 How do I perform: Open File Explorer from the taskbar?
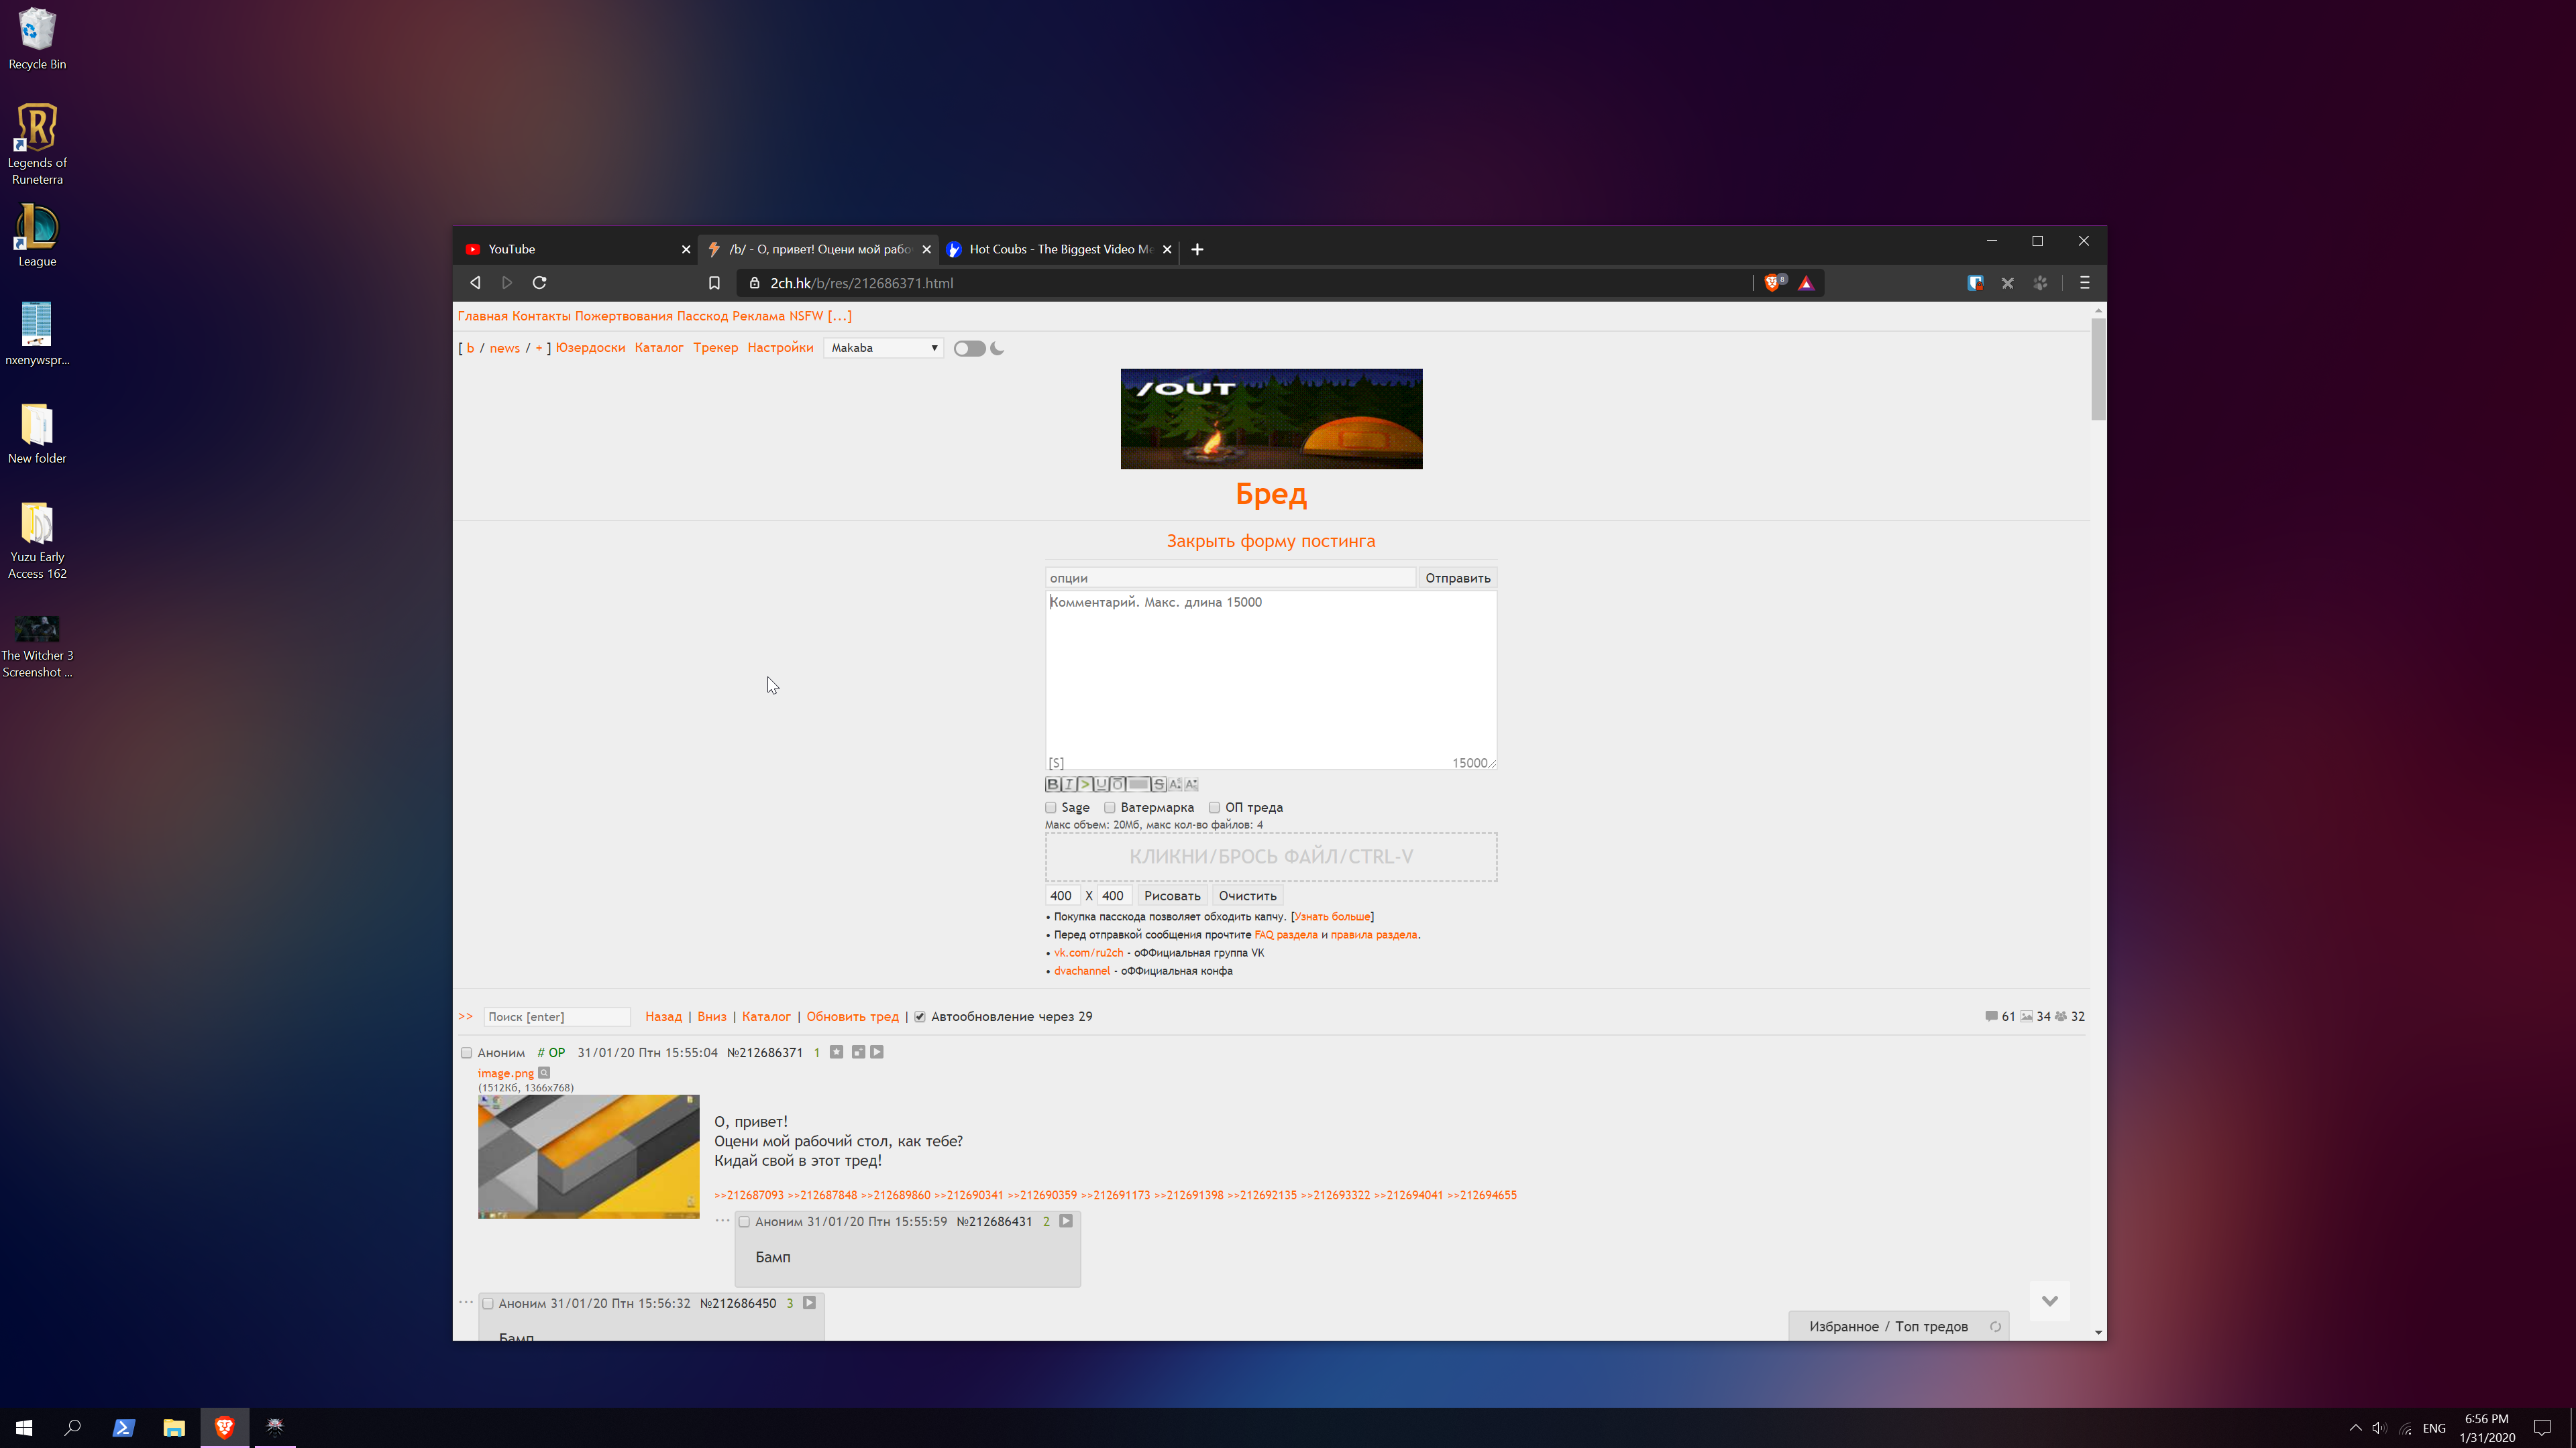(x=174, y=1427)
